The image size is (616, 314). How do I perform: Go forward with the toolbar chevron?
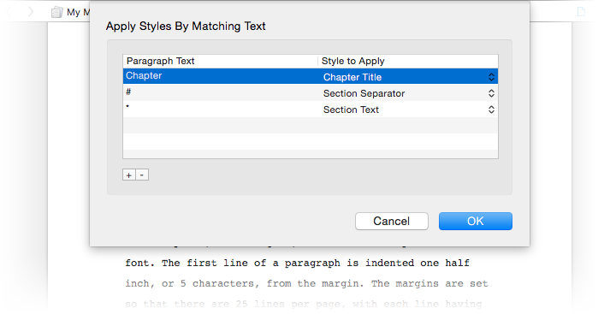pos(31,12)
